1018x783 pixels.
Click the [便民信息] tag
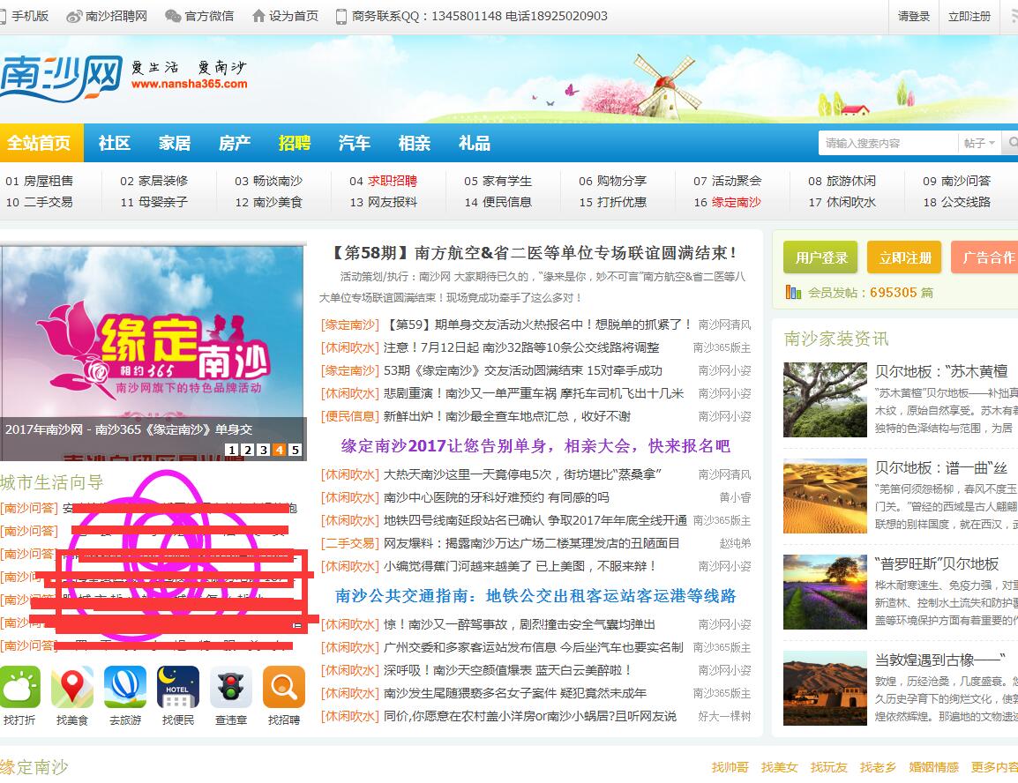tap(350, 416)
